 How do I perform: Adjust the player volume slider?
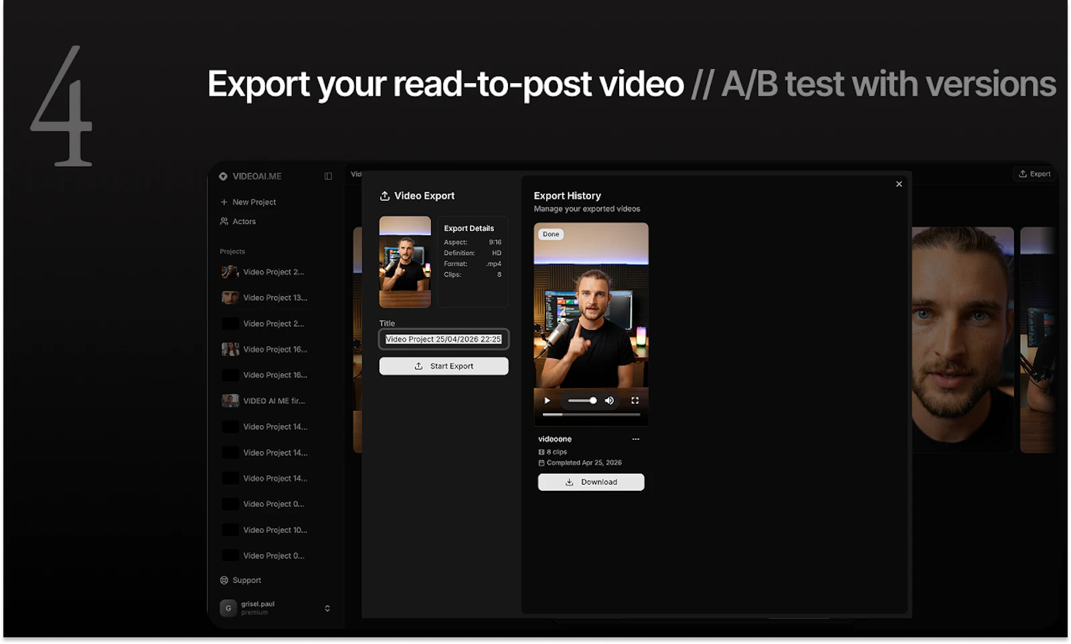[x=582, y=400]
